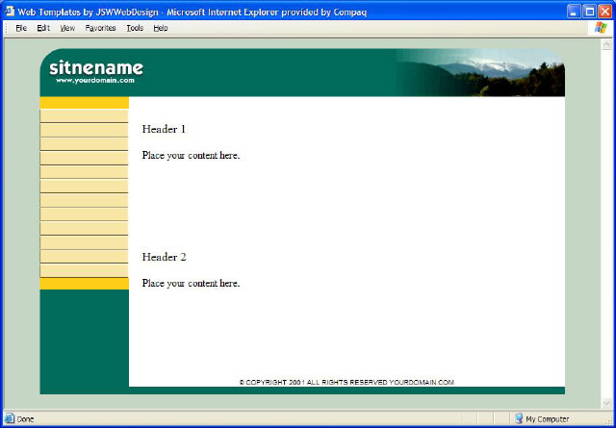Click the copyright footer text
Screen dimensions: 616x428
point(346,382)
